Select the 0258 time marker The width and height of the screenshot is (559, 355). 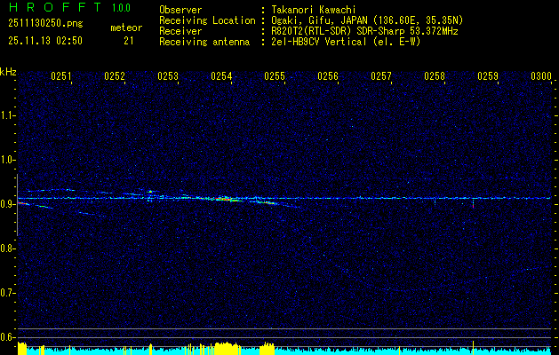[x=435, y=77]
